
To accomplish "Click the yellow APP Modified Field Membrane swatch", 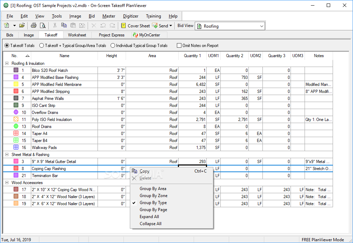I will (x=16, y=84).
